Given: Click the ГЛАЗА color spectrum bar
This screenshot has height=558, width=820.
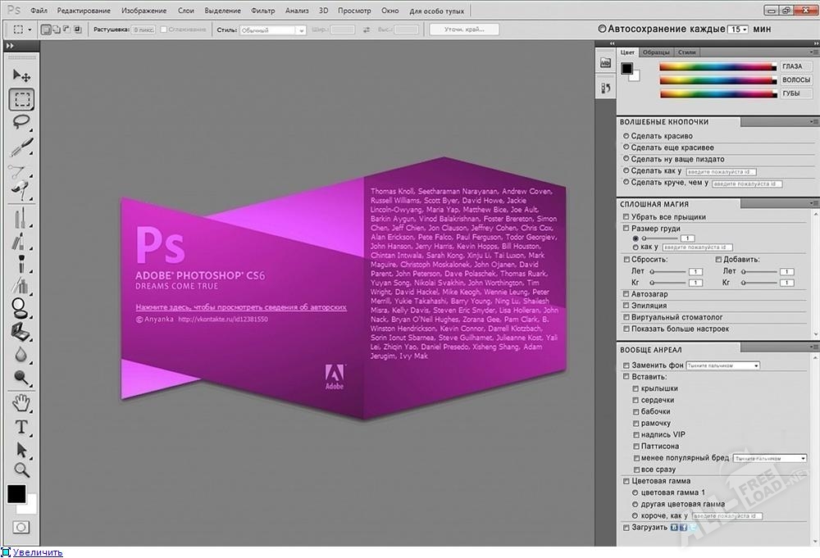Looking at the screenshot, I should coord(717,66).
